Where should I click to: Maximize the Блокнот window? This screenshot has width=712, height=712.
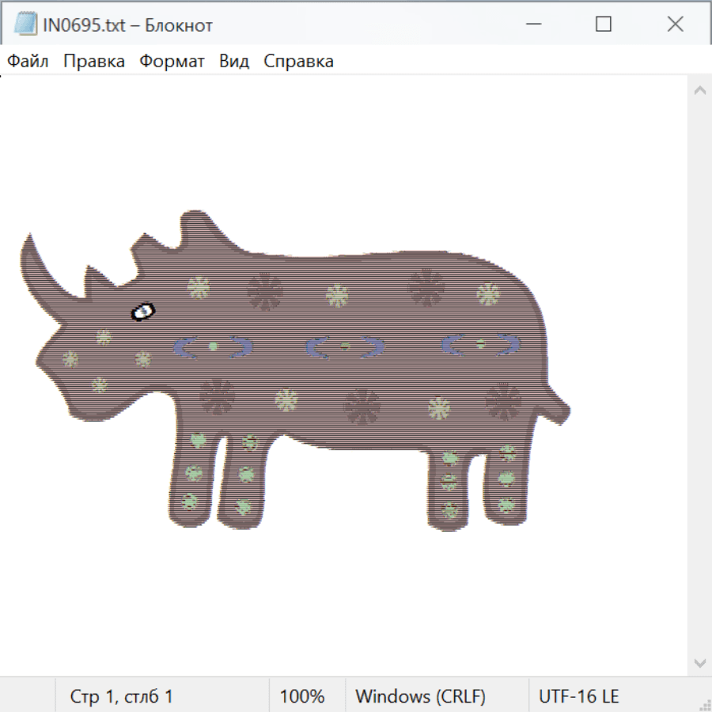(603, 25)
